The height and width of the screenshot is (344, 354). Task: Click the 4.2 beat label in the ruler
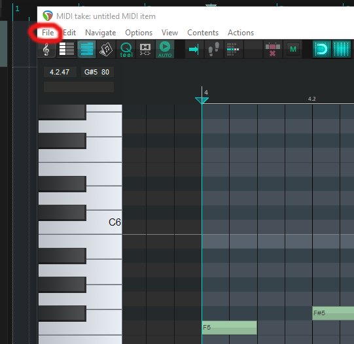(x=311, y=99)
